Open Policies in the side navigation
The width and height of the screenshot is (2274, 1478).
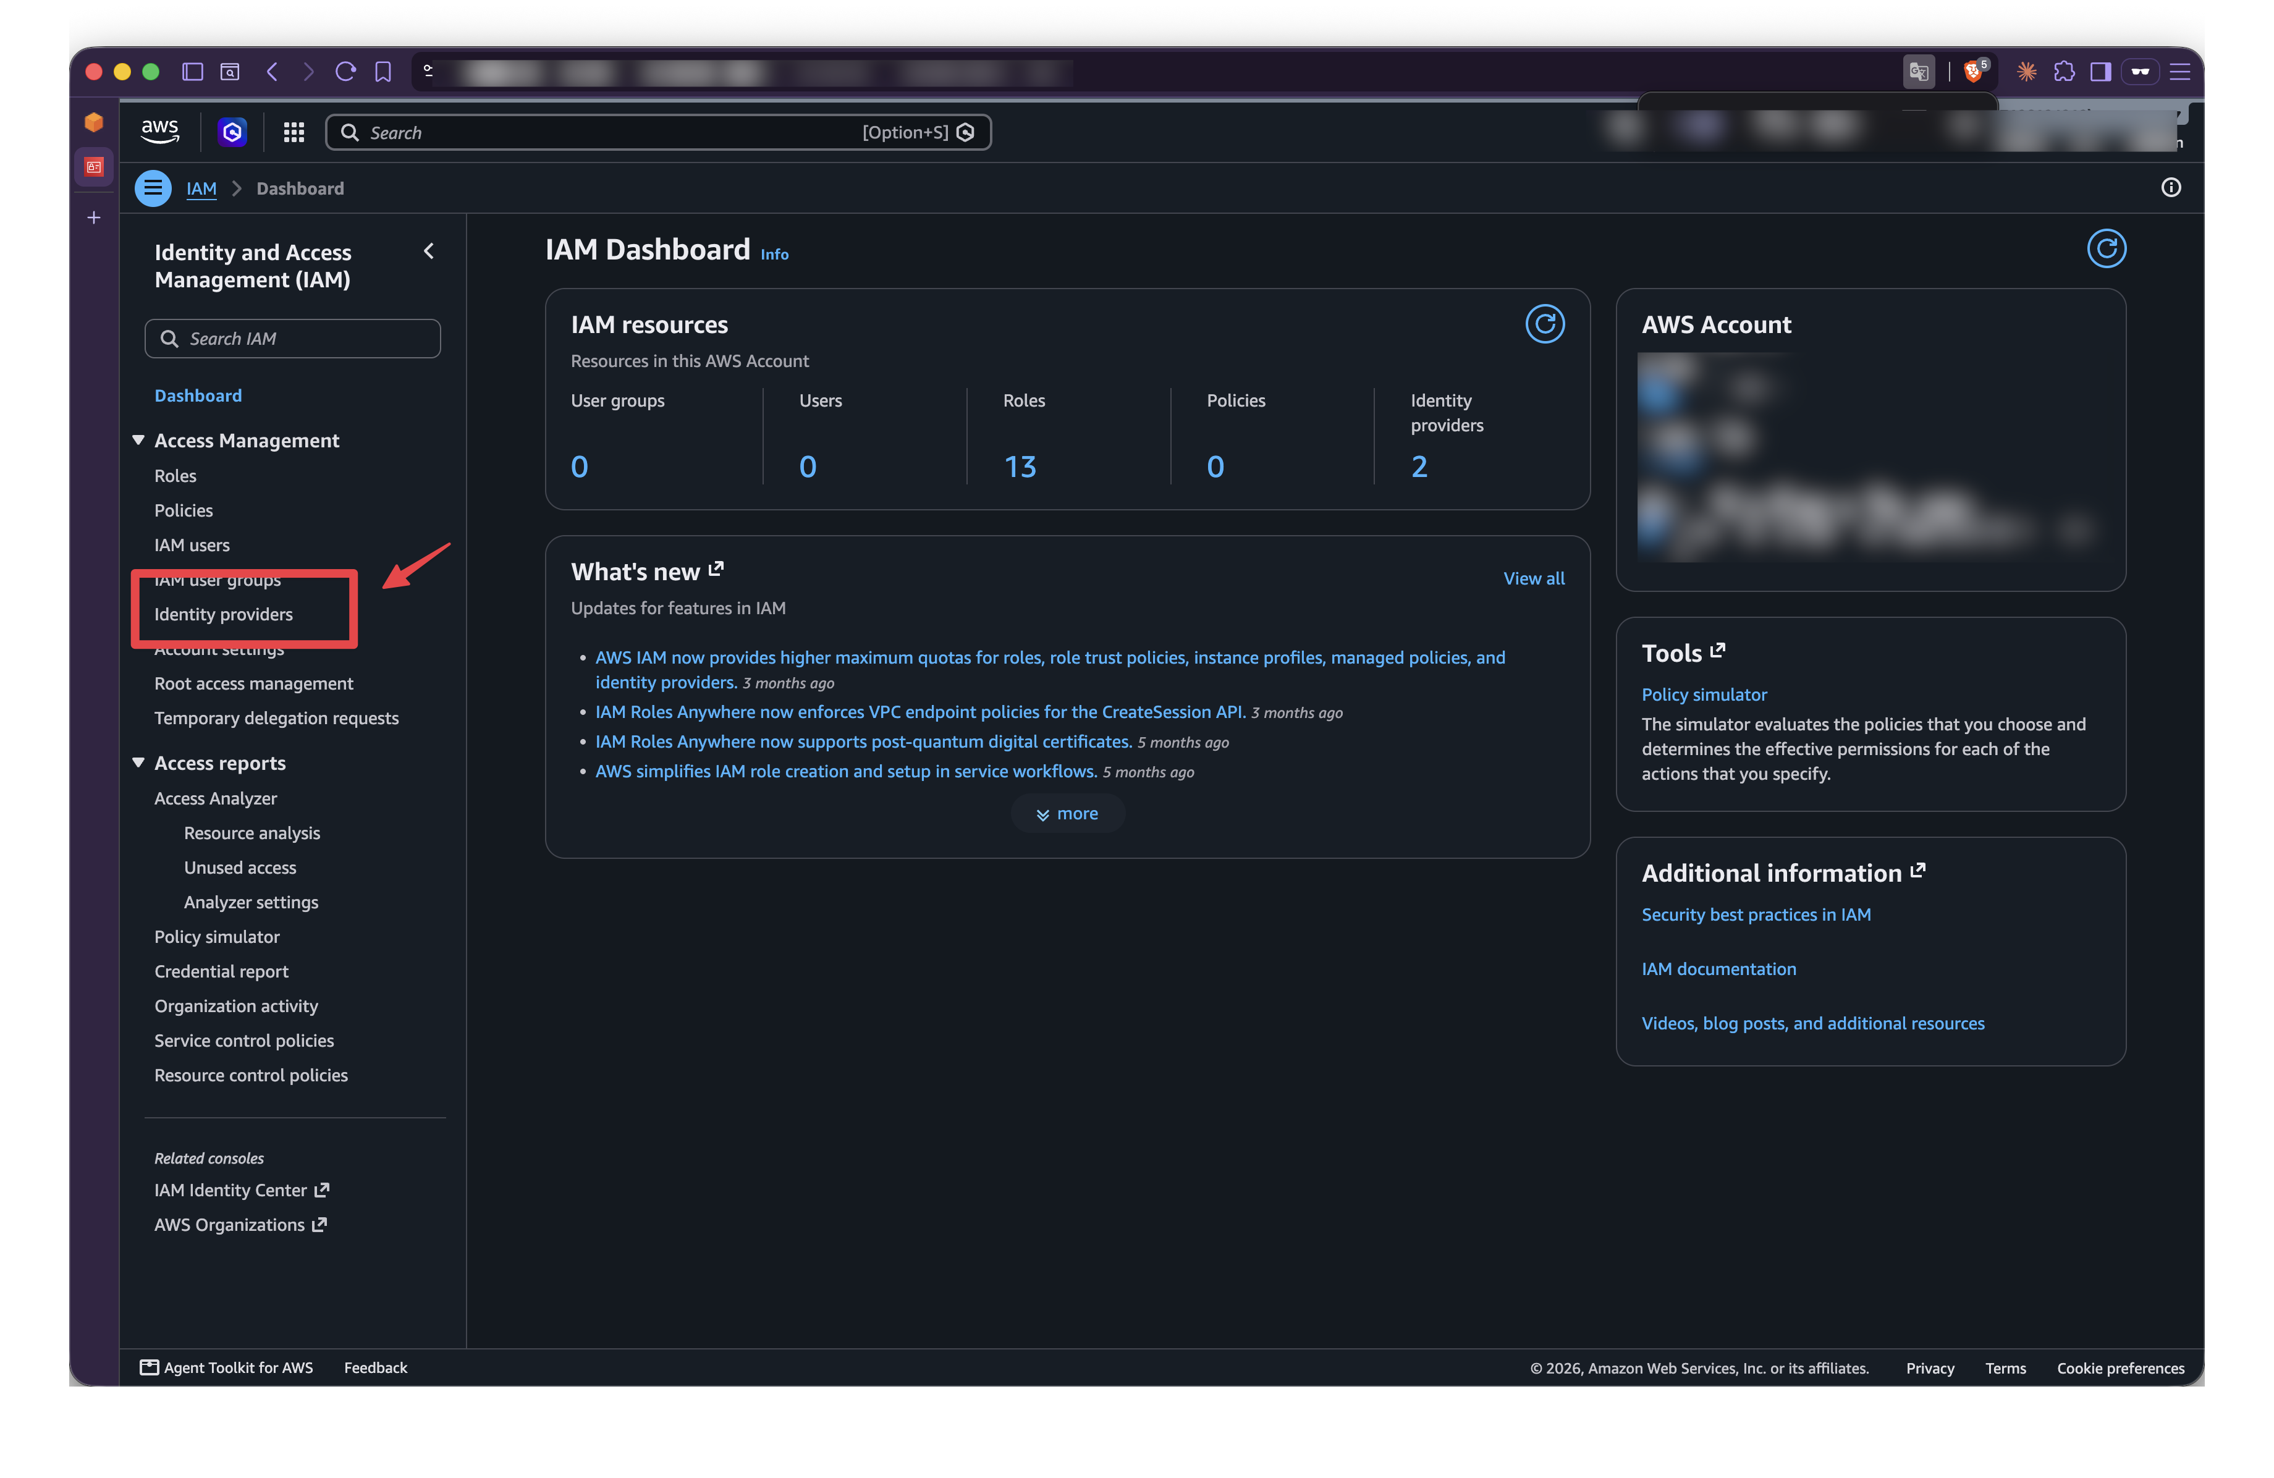[184, 510]
